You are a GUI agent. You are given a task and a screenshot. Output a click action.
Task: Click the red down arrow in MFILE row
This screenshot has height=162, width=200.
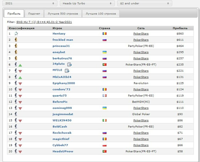tap(20, 71)
